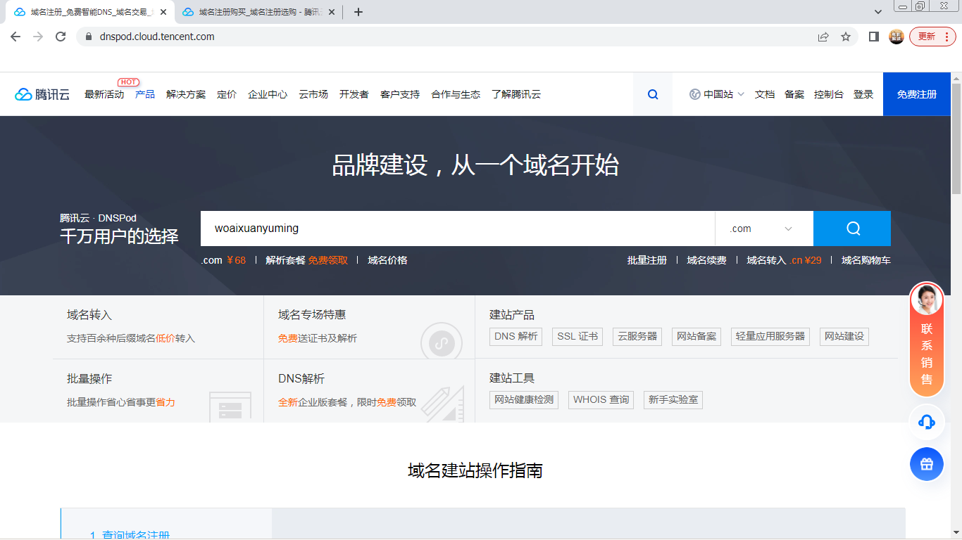
Task: Click 解析套餐 免费领取 link
Action: coord(307,260)
